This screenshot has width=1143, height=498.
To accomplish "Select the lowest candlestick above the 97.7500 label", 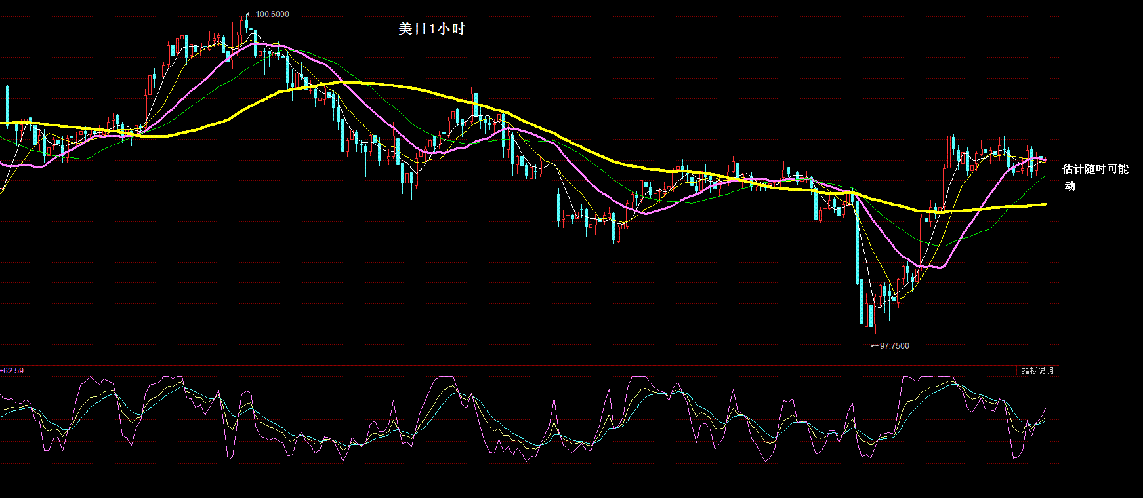I will point(871,315).
